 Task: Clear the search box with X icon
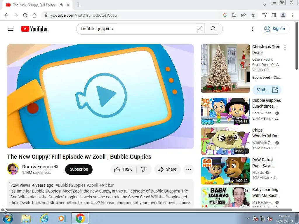(x=199, y=29)
